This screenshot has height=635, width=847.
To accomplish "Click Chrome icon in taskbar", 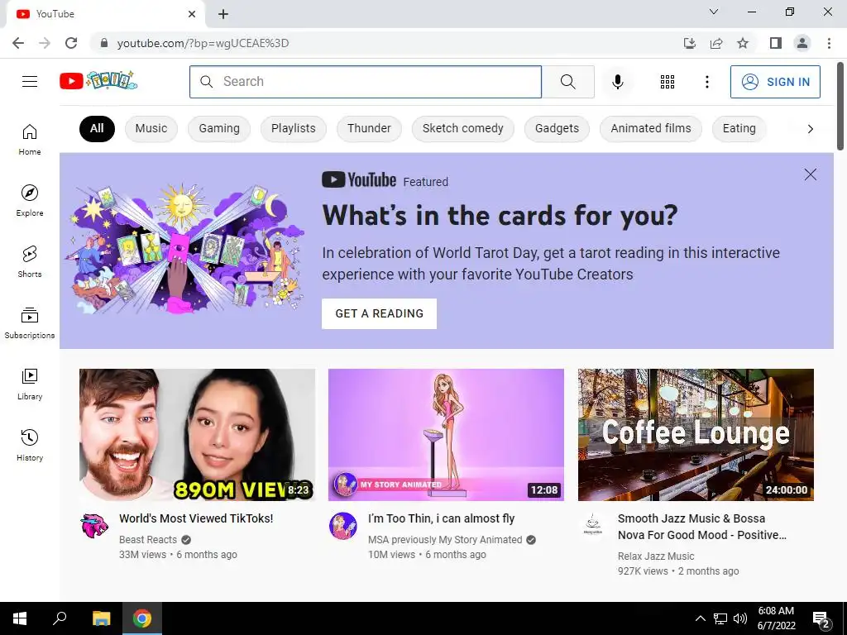I will (142, 618).
